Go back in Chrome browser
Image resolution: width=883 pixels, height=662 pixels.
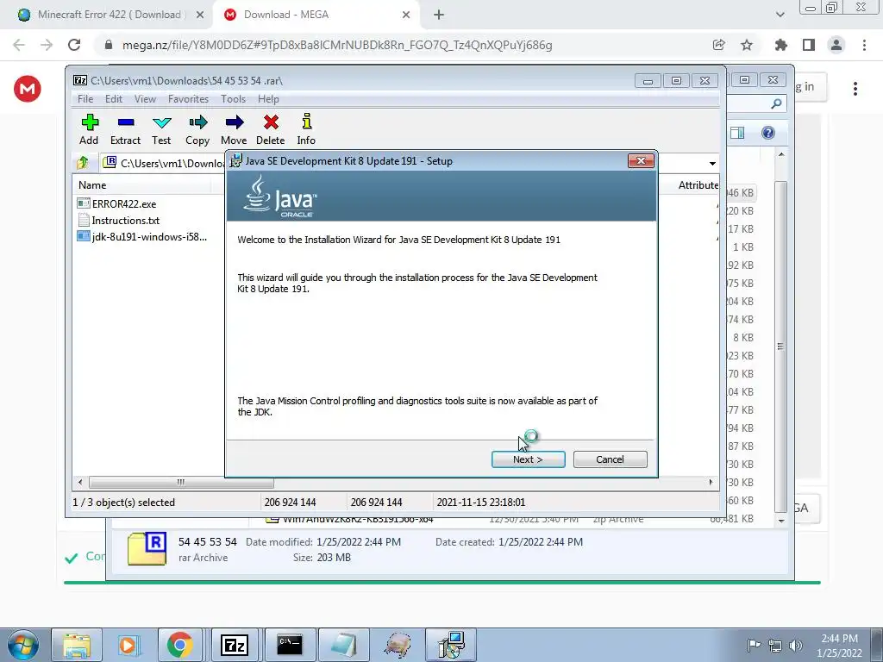coord(19,45)
